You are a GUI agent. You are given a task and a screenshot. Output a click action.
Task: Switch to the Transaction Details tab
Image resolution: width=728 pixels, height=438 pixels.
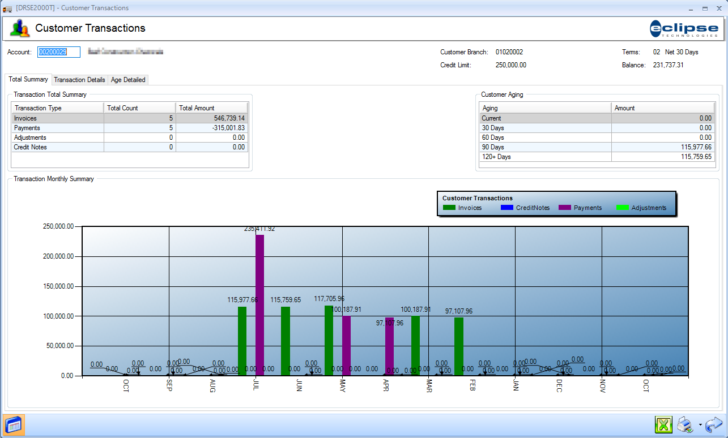[x=79, y=80]
